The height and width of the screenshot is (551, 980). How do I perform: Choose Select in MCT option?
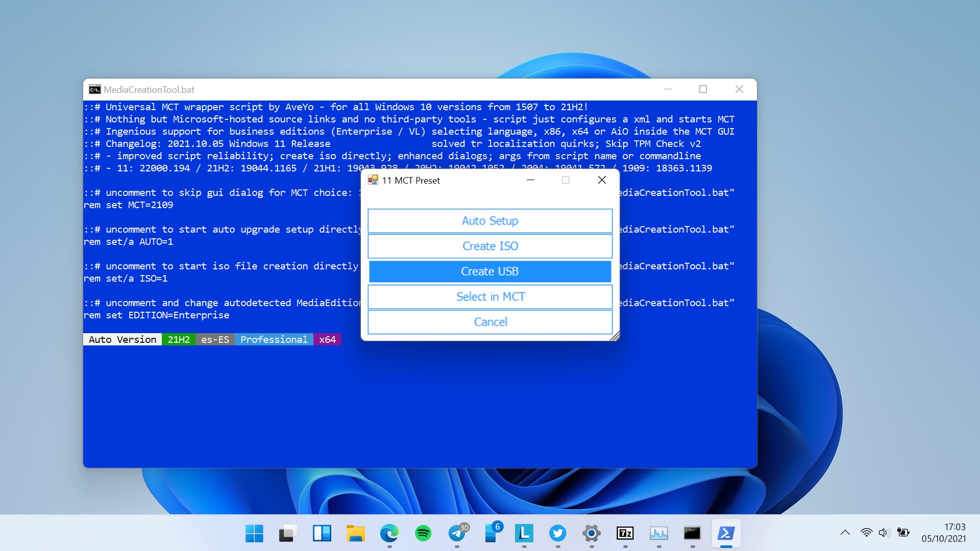click(x=490, y=296)
